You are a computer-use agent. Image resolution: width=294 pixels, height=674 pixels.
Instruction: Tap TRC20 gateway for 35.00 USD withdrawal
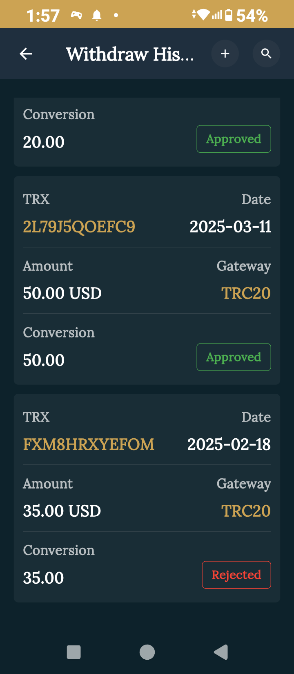tap(246, 511)
